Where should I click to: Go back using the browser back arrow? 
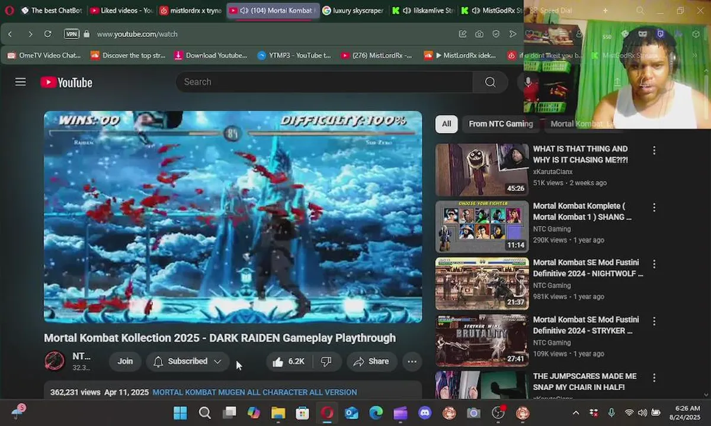[10, 34]
